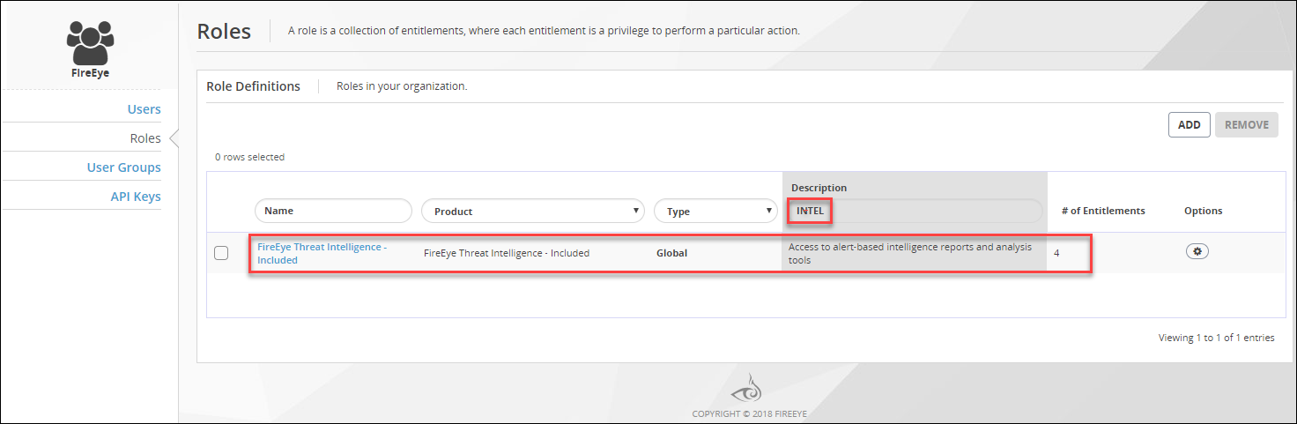This screenshot has height=424, width=1297.
Task: Open the gear options for FireEye Threat Intelligence row
Action: [1197, 251]
